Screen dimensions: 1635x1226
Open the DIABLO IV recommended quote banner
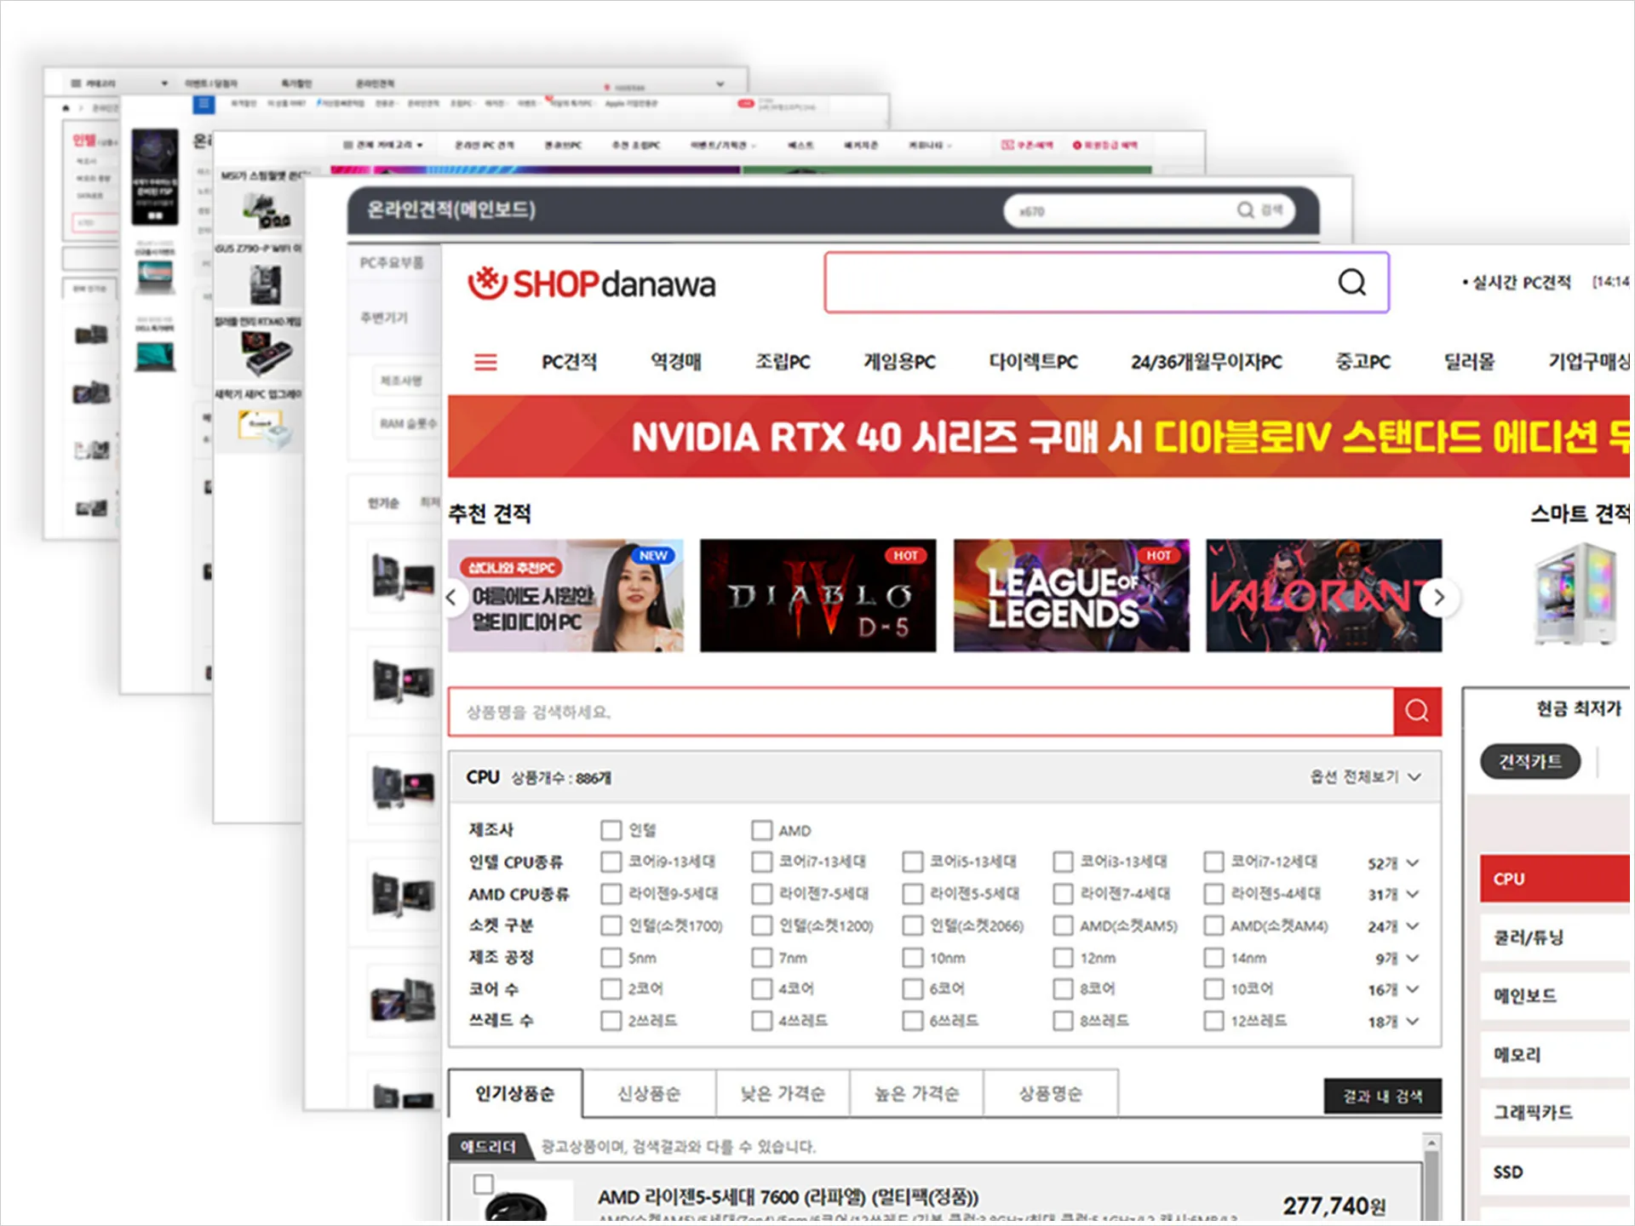point(817,595)
